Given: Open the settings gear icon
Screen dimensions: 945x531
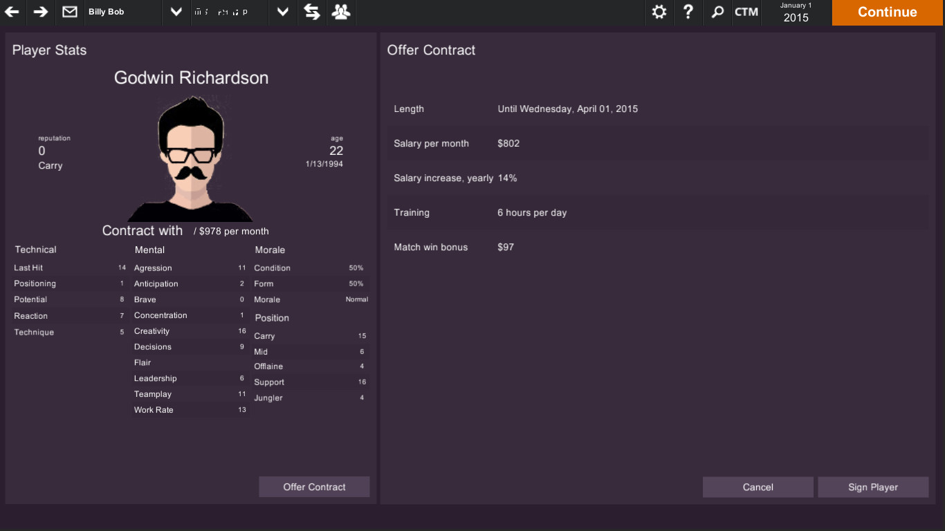Looking at the screenshot, I should [659, 12].
